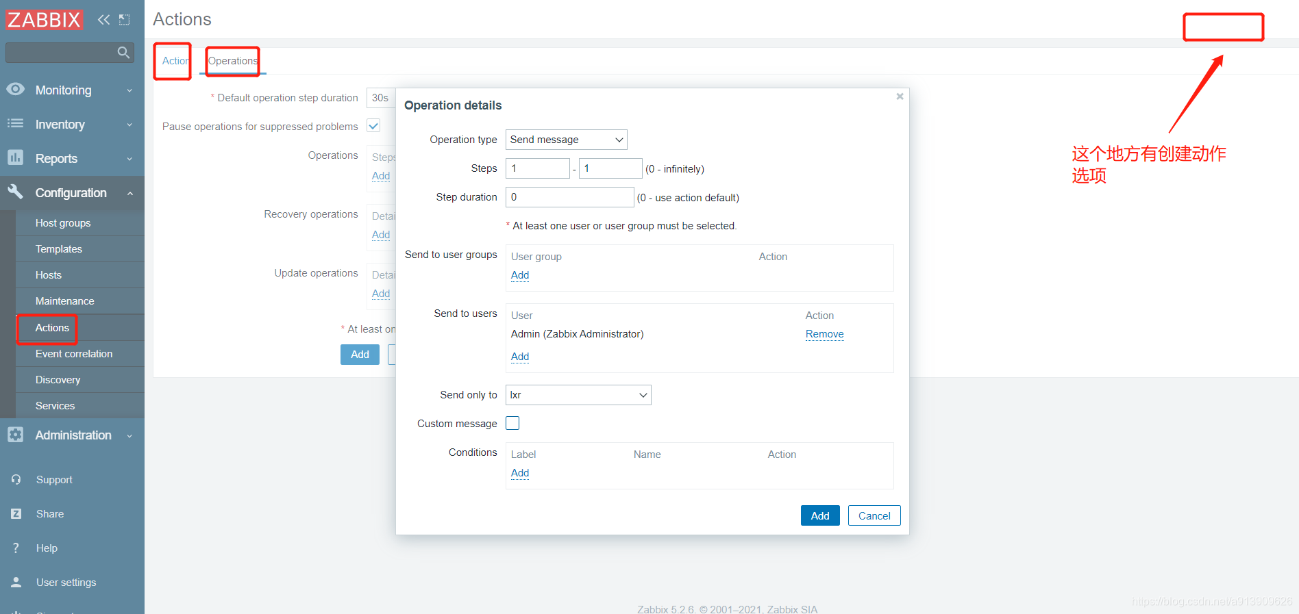Add a user group recipient
Image resolution: width=1299 pixels, height=614 pixels.
pos(520,275)
